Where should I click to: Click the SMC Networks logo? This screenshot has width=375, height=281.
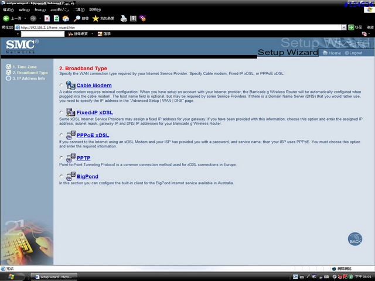click(x=22, y=47)
